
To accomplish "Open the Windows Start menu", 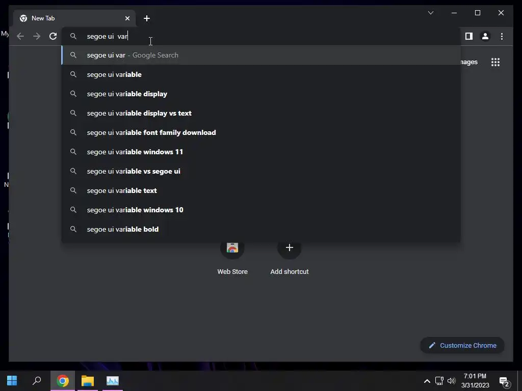I will (x=12, y=381).
